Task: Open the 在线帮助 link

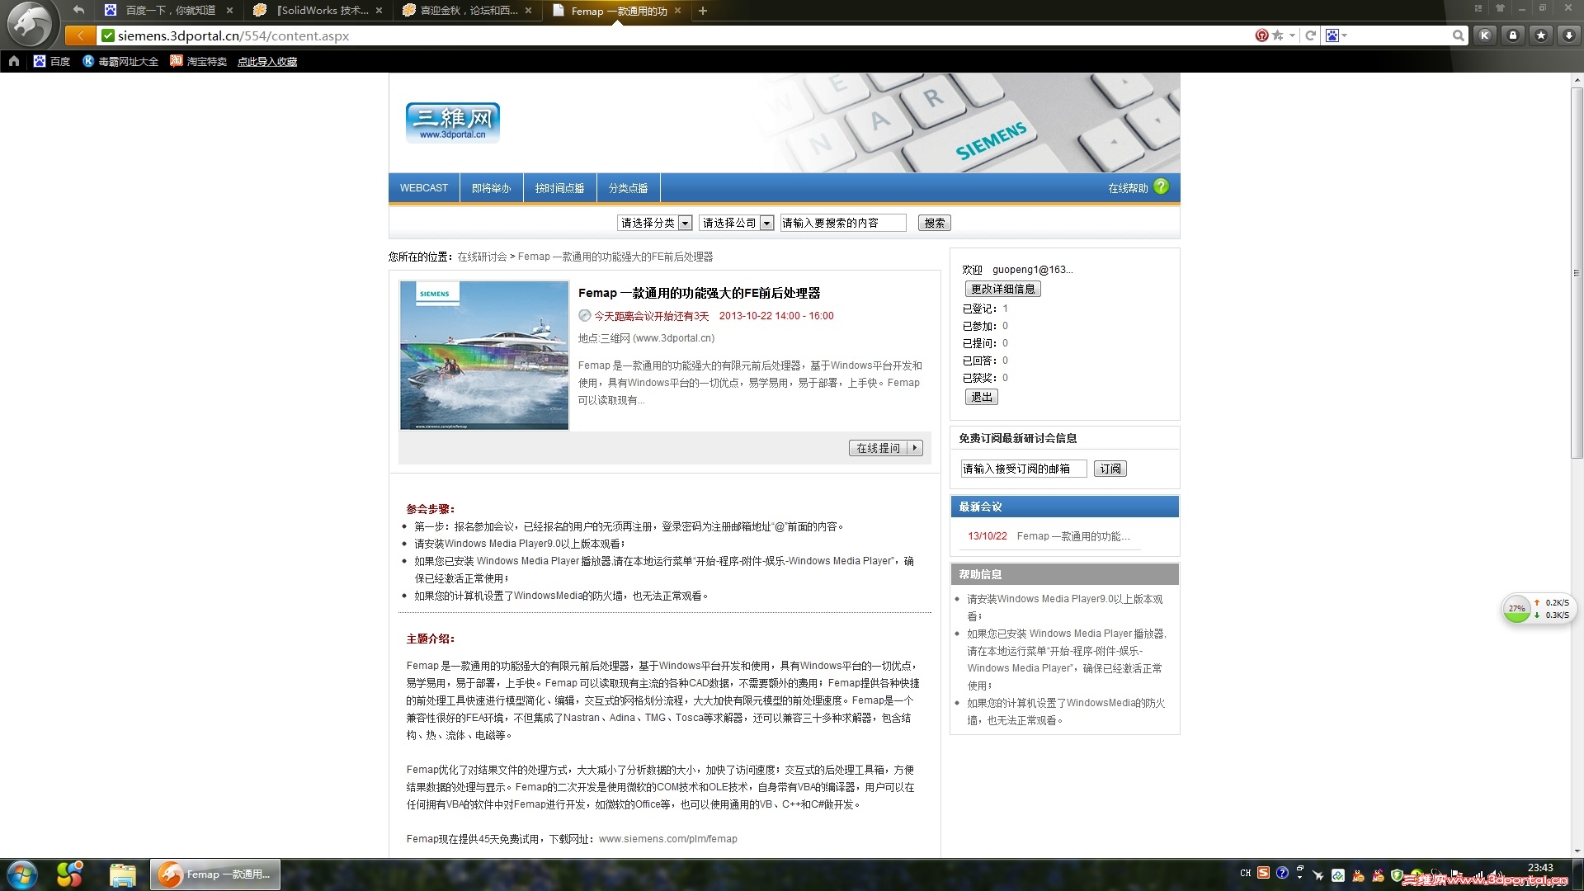Action: pos(1128,188)
